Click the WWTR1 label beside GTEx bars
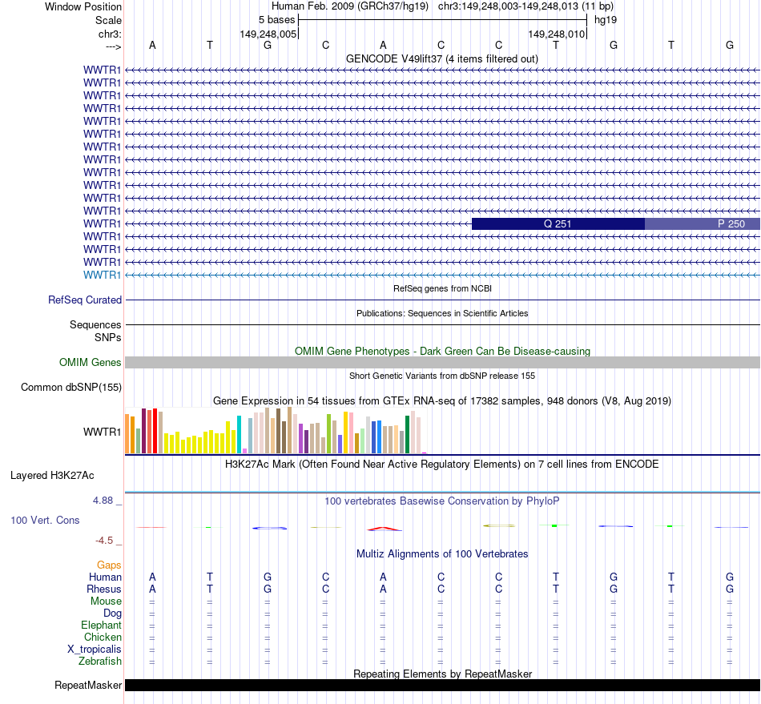This screenshot has width=761, height=704. 102,432
